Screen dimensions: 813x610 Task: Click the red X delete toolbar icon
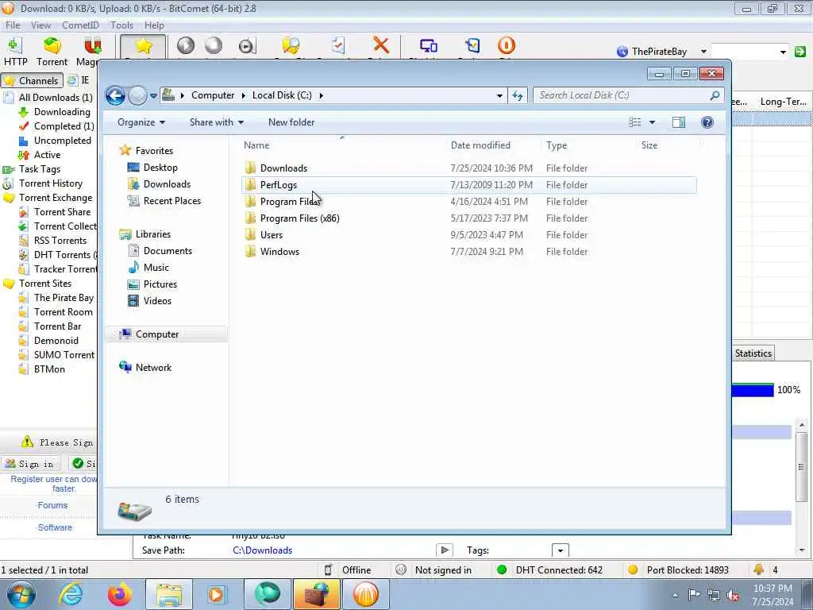click(381, 45)
